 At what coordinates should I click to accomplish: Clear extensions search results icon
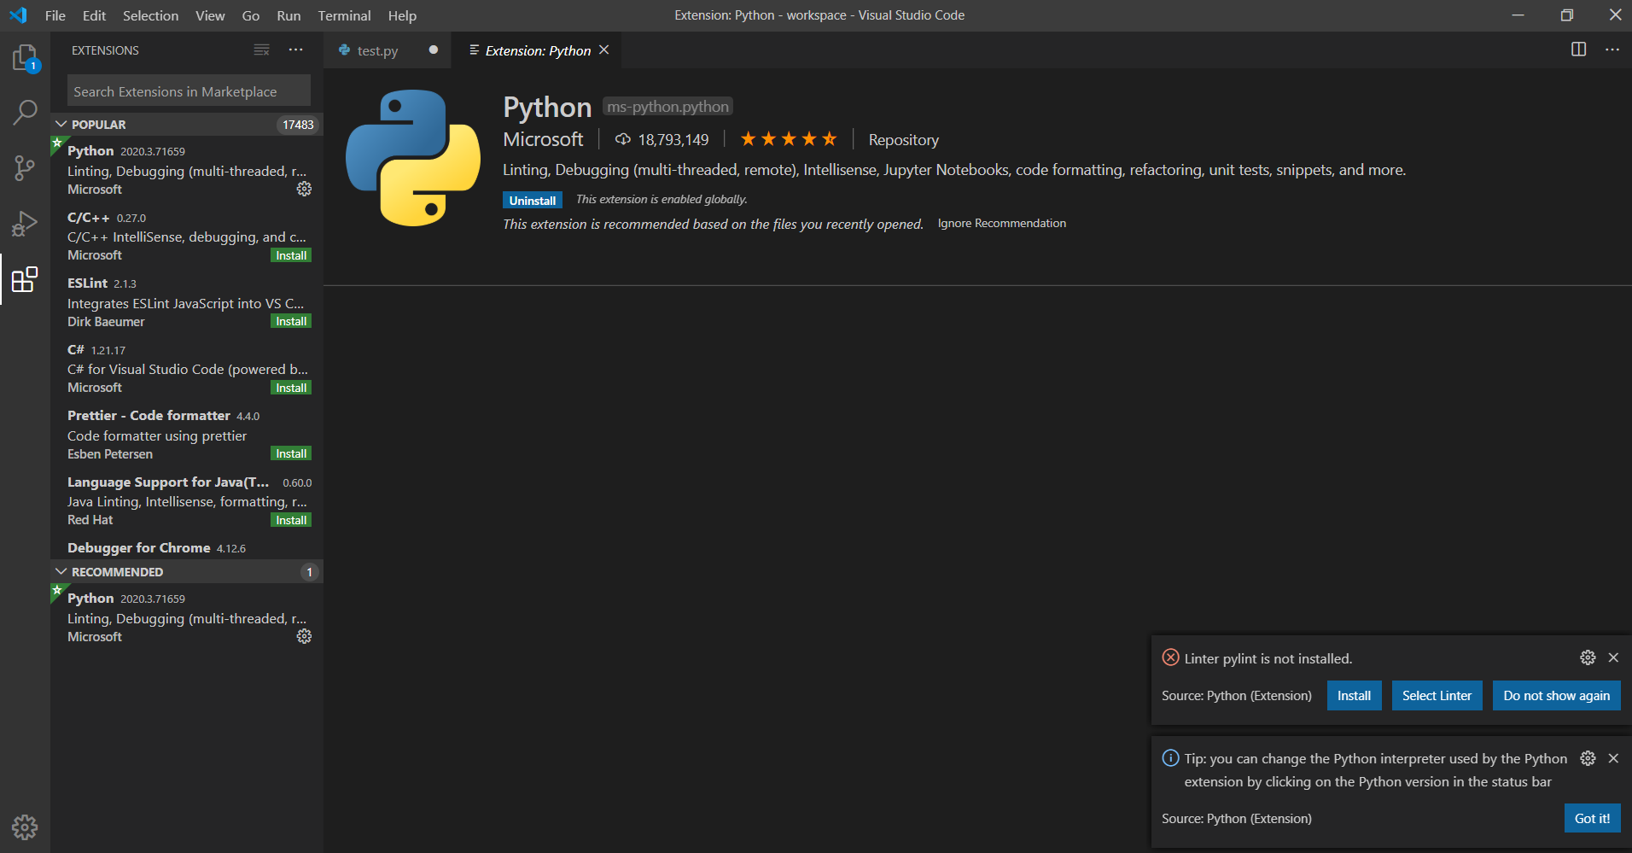261,50
